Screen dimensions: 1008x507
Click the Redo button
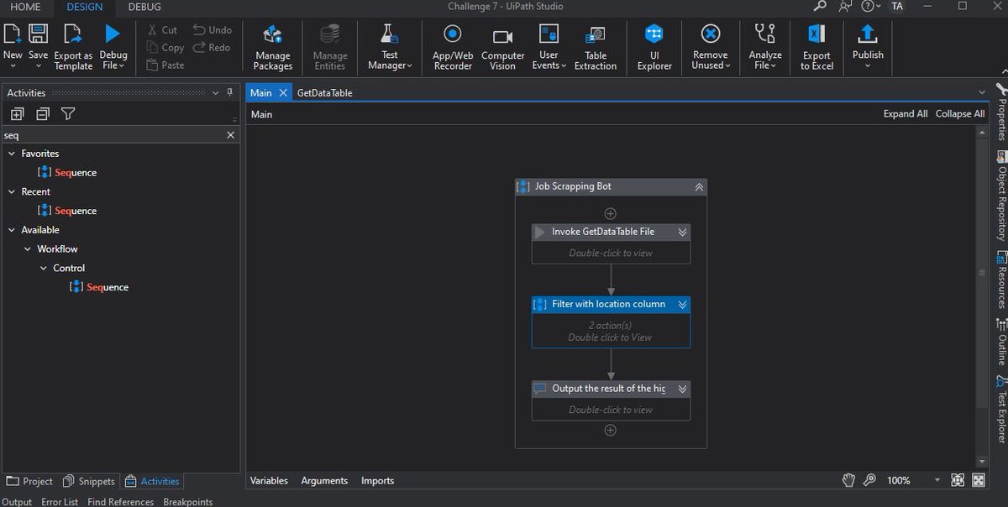[212, 48]
